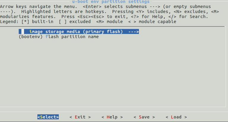Choose the Exit button
Screen dimensions: 228x122
[80, 117]
